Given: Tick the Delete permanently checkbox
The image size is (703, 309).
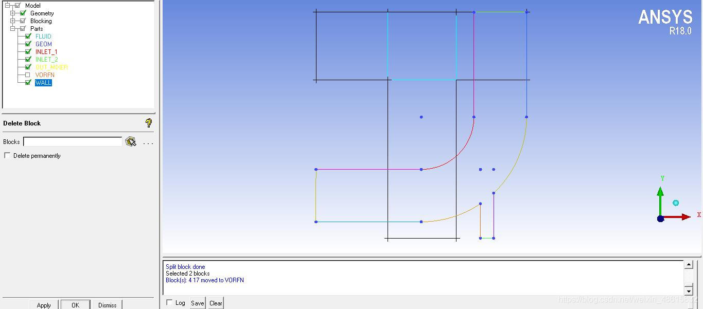Looking at the screenshot, I should (7, 156).
